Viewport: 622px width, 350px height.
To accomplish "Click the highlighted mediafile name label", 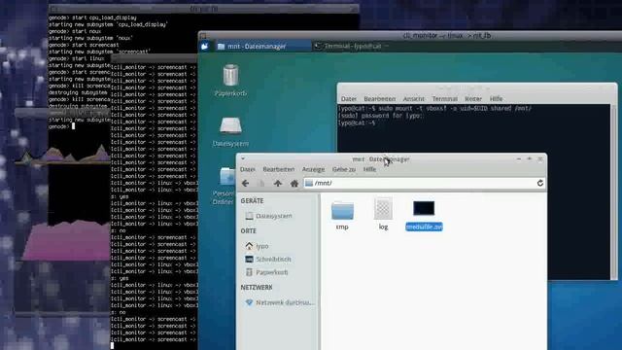I will (x=424, y=227).
